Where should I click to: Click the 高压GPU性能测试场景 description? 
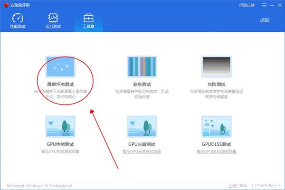coord(60,152)
